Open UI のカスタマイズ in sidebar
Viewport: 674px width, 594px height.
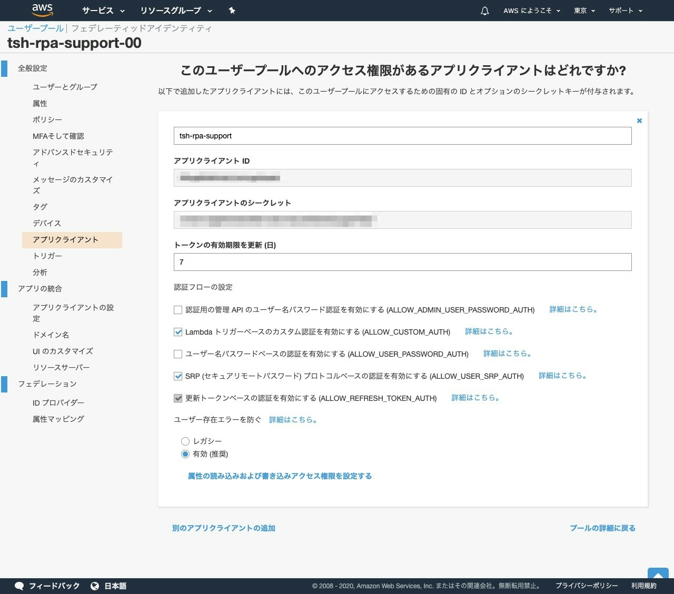(63, 351)
